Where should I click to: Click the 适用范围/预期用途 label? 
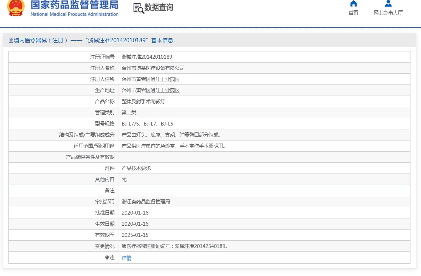(x=94, y=146)
